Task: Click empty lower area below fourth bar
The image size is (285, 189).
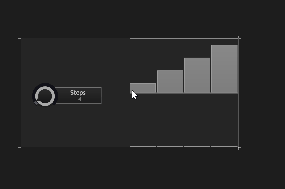Action: [224, 120]
